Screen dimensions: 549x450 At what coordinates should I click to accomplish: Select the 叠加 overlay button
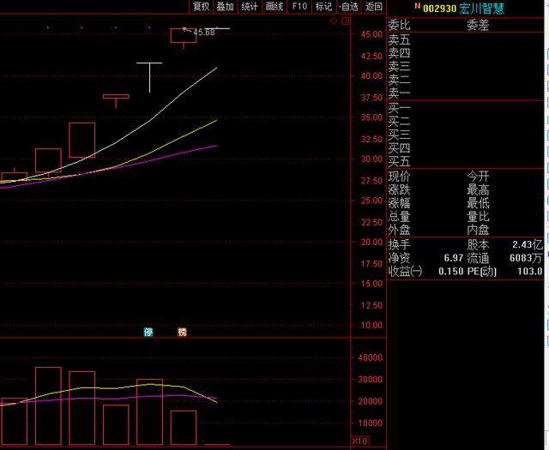[x=225, y=6]
